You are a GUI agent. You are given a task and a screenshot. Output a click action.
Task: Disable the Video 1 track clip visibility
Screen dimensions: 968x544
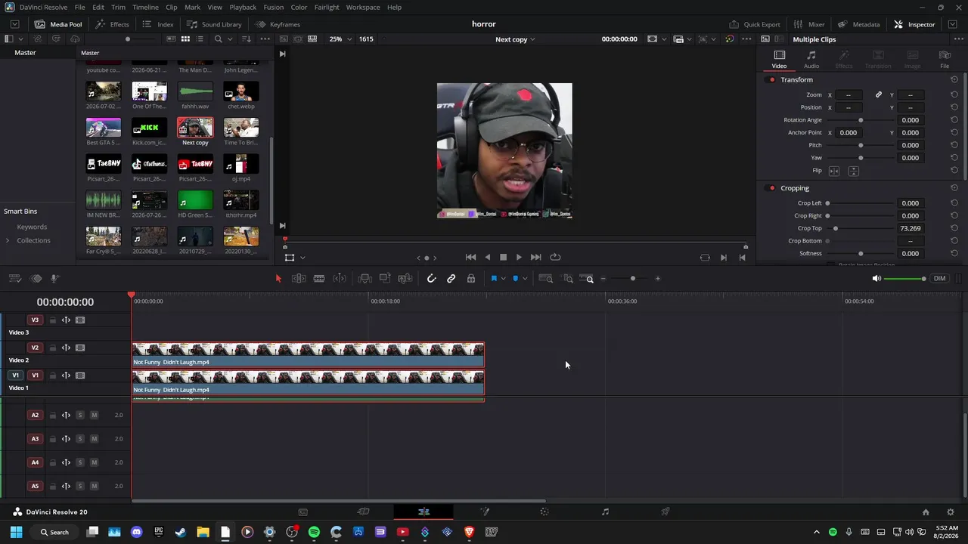coord(80,376)
